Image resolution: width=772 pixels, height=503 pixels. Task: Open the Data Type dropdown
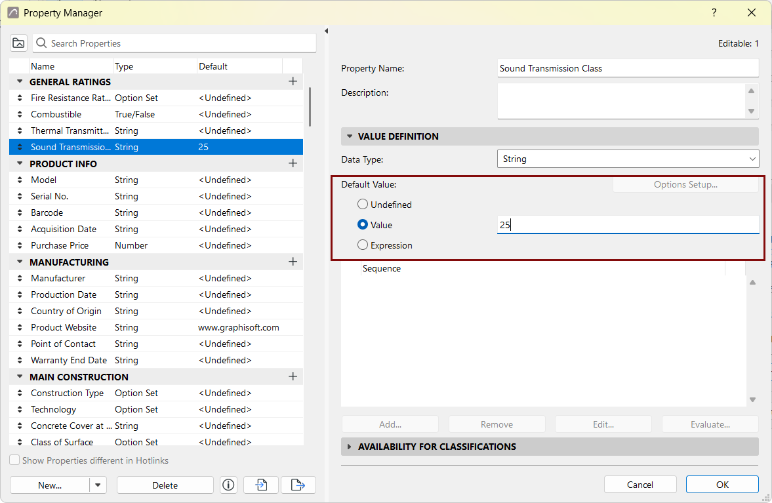(628, 159)
